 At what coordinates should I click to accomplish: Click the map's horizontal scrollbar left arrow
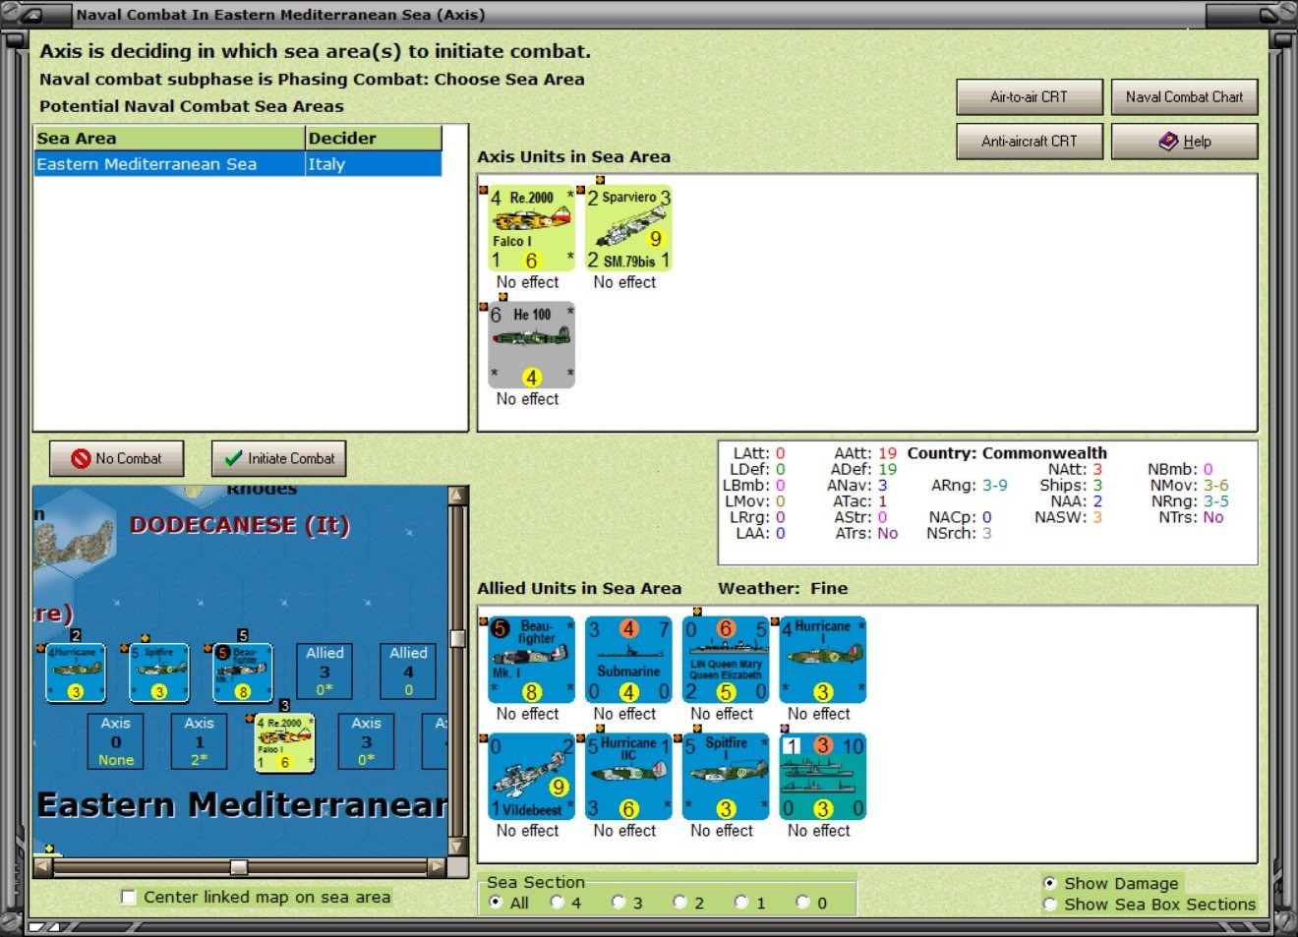click(43, 867)
